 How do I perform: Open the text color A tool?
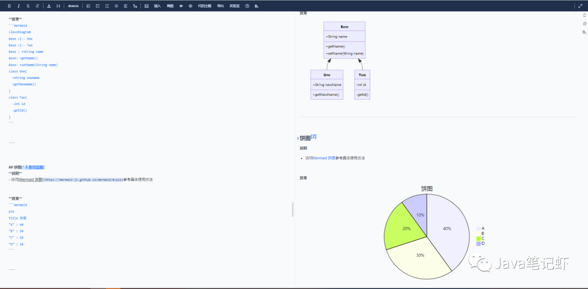click(x=49, y=6)
